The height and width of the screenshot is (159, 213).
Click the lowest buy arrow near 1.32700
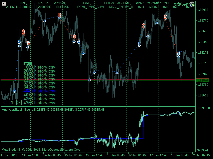(15, 91)
